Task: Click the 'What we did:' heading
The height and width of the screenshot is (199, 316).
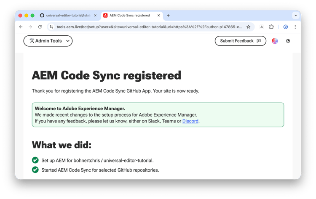Action: 62,145
